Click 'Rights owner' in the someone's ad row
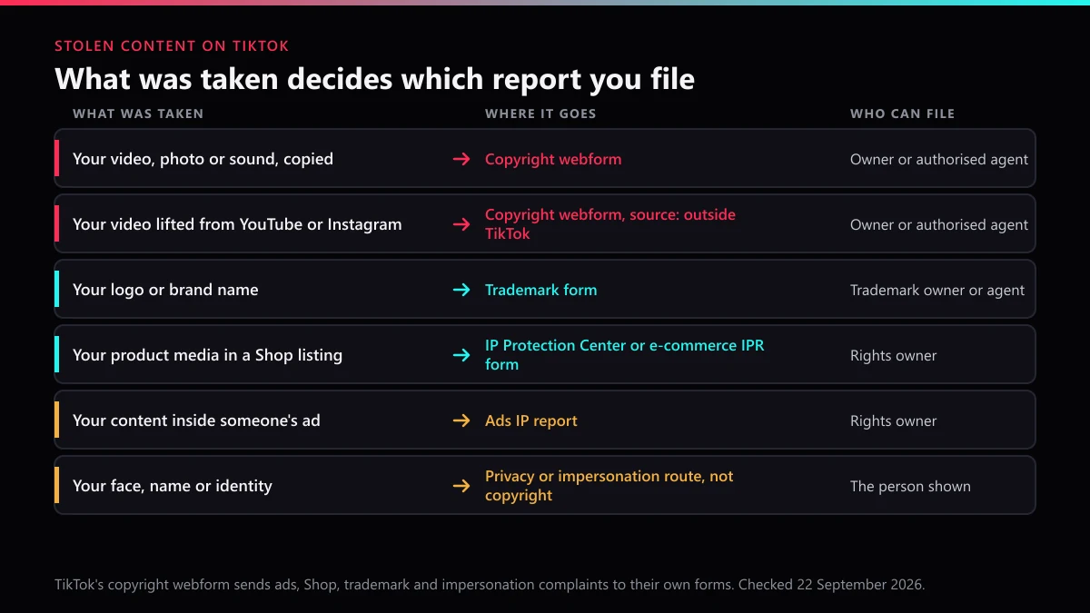The height and width of the screenshot is (613, 1090). point(894,420)
